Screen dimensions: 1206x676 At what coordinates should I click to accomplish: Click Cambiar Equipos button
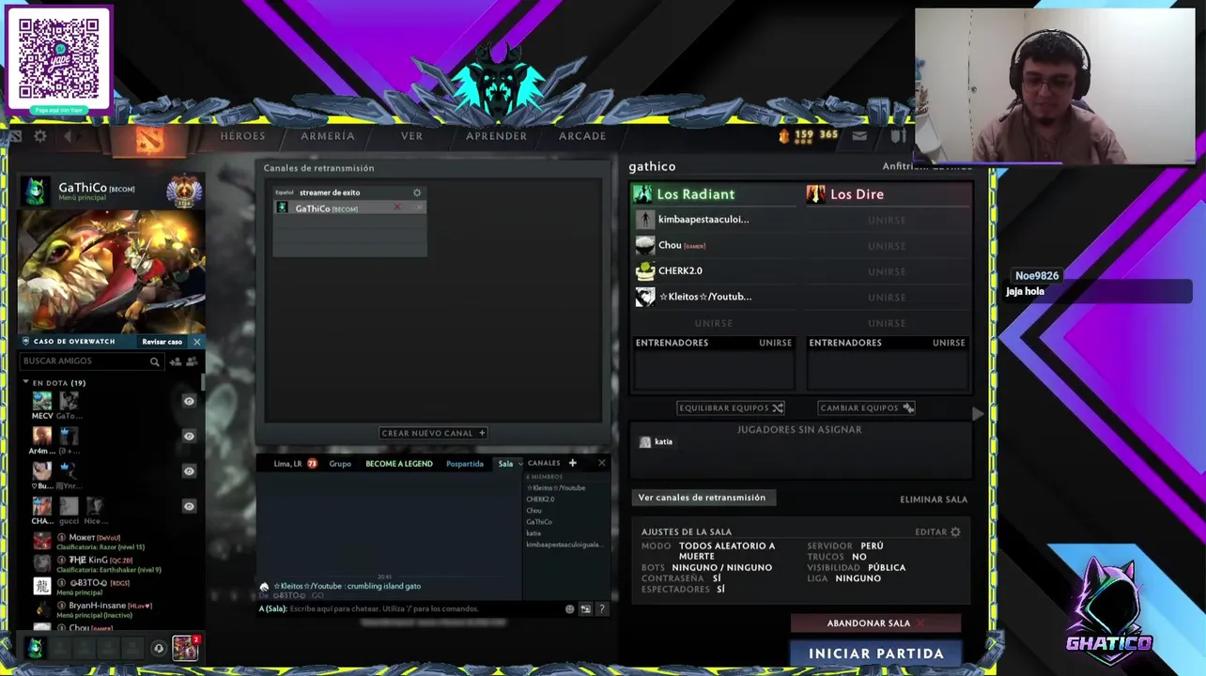click(867, 408)
